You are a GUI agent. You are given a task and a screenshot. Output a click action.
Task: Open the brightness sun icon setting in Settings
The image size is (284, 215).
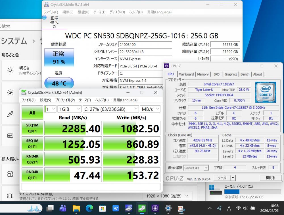pyautogui.click(x=10, y=70)
